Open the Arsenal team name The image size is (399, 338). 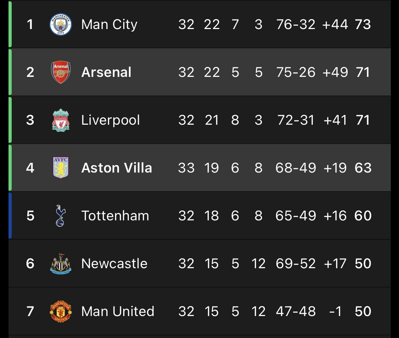[x=106, y=72]
